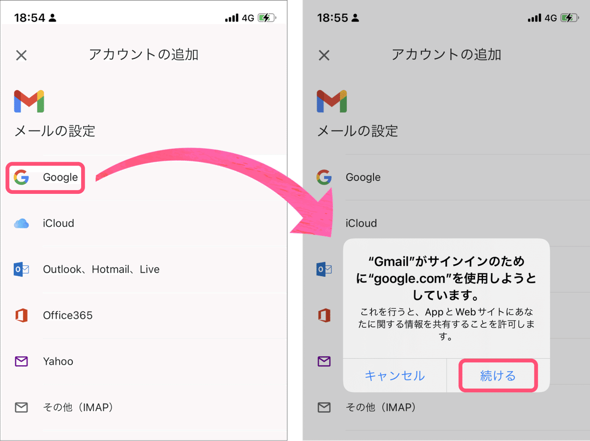Tap 18:55 time in right status bar
Screen dimensions: 590x441
332,18
